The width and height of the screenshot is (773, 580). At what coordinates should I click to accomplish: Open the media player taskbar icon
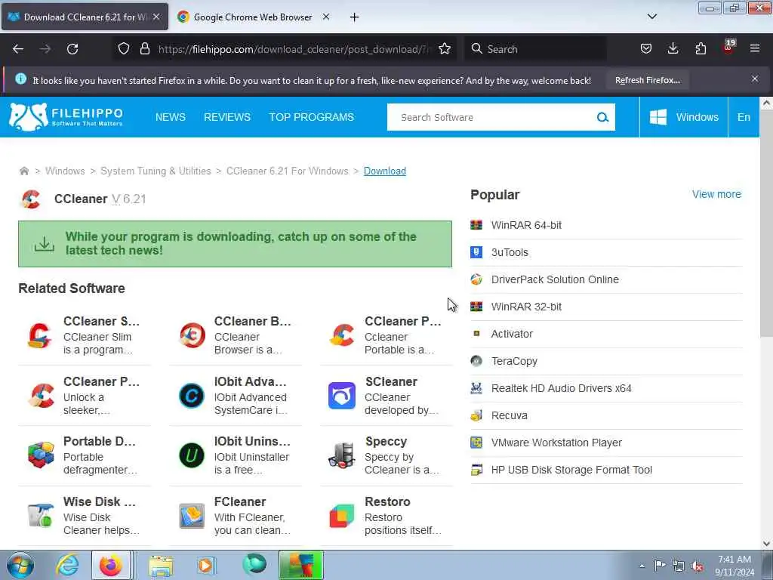pos(206,565)
